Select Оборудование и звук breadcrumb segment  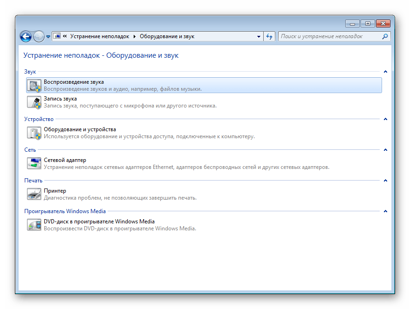(x=166, y=36)
